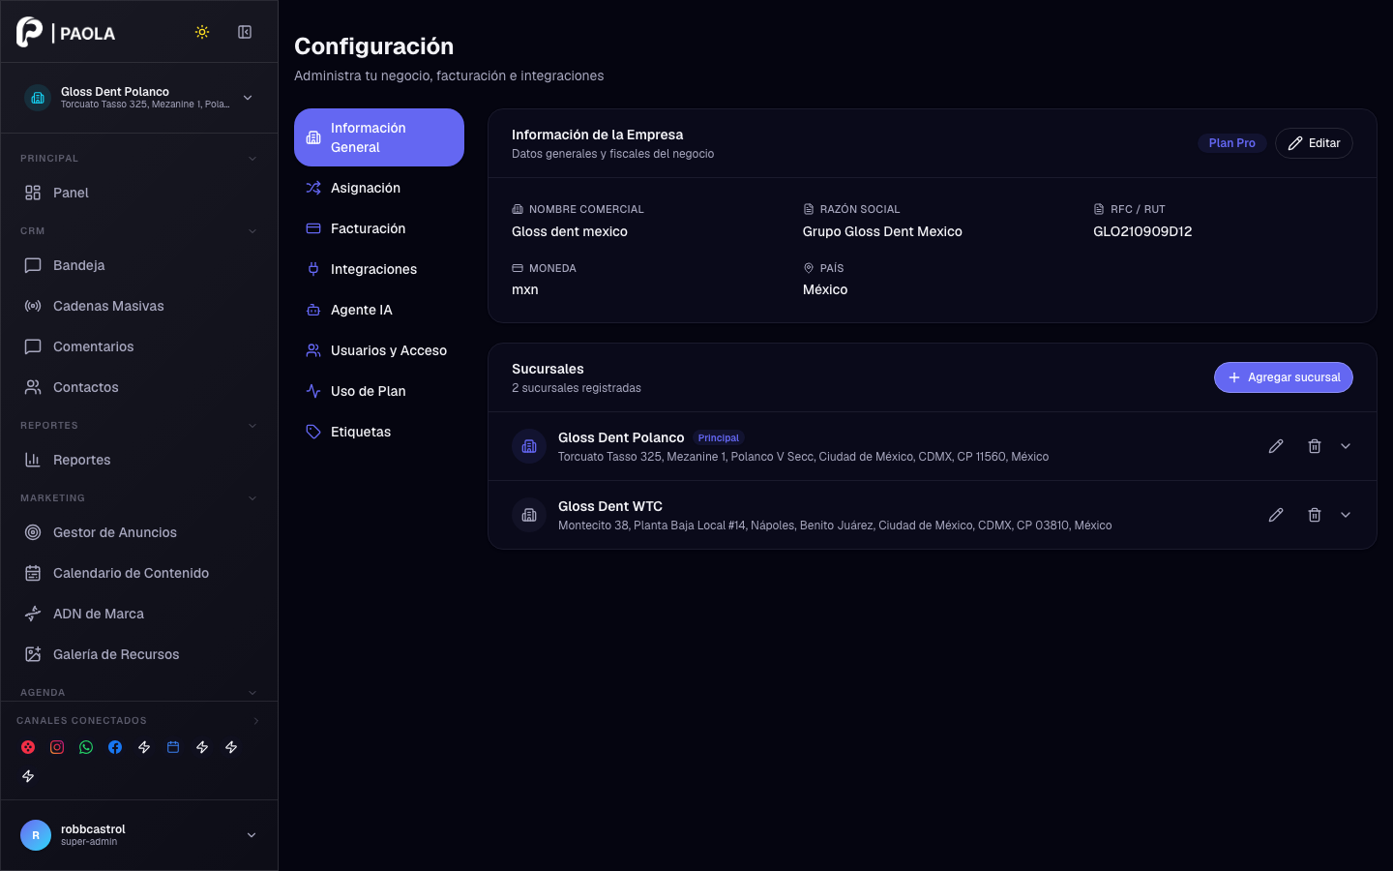
Task: Click the red connected channel icon
Action: (x=28, y=747)
